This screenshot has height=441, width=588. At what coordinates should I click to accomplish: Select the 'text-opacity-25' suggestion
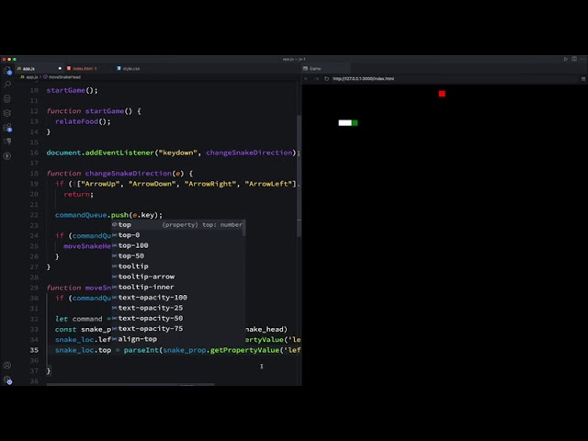pyautogui.click(x=178, y=308)
